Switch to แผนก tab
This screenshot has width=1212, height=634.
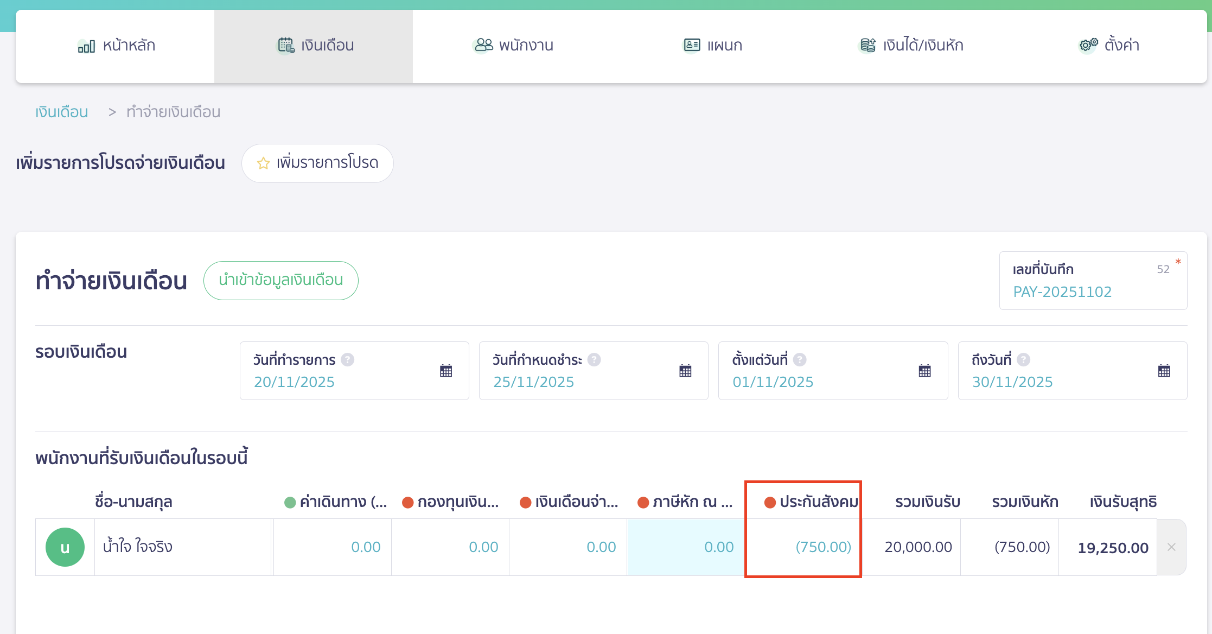pos(712,46)
